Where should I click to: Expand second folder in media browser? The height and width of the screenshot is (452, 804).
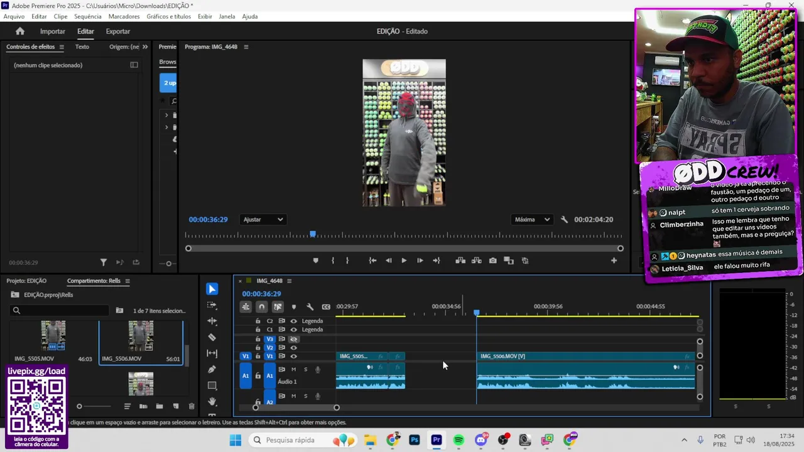coord(166,127)
